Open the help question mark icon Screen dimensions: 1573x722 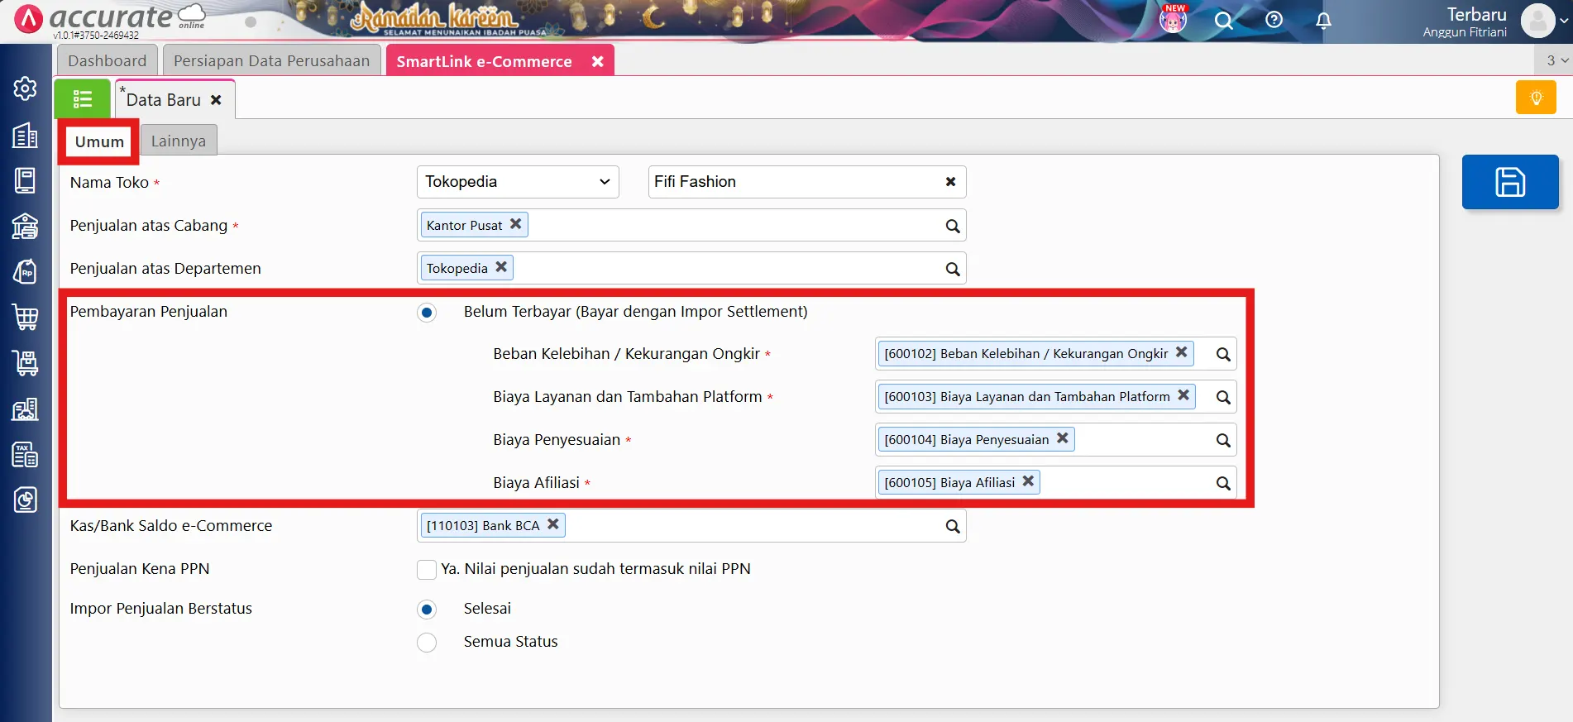1274,20
